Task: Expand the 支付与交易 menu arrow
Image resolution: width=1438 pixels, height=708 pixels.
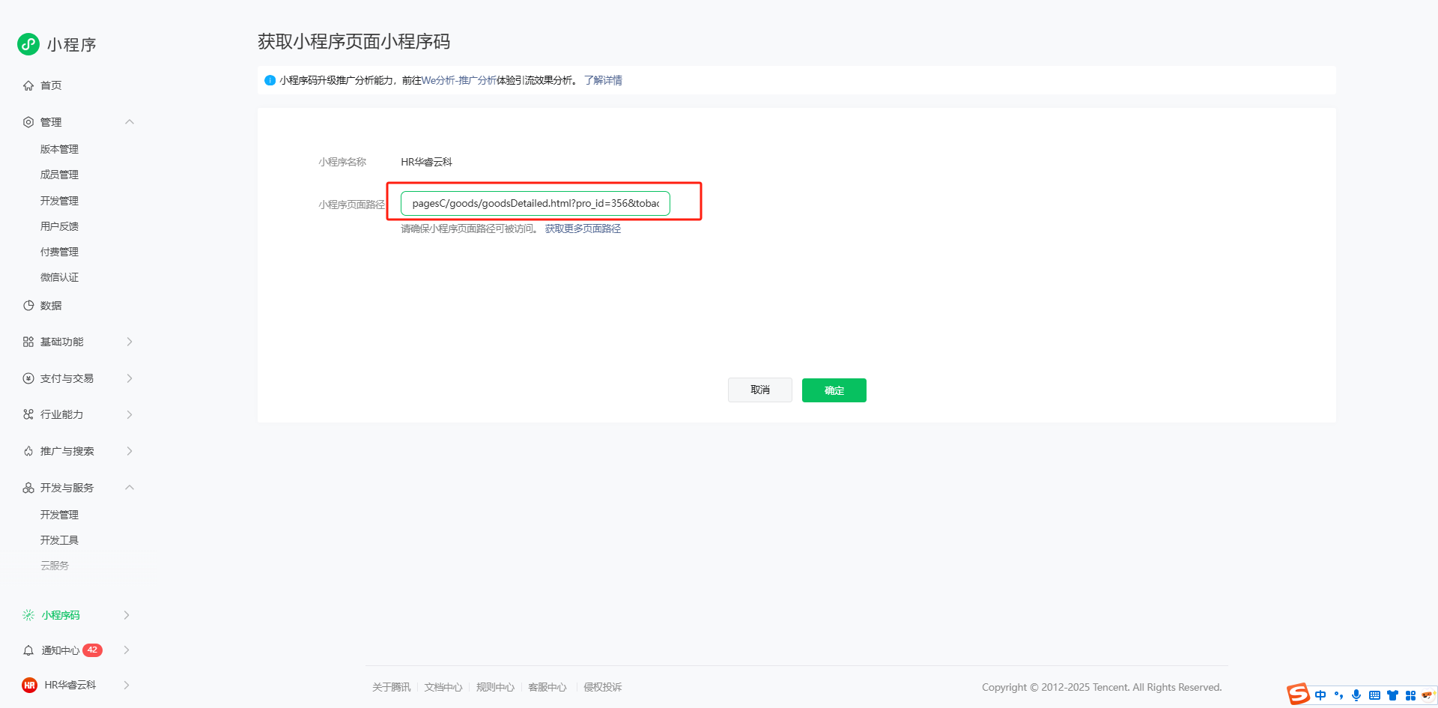Action: coord(130,378)
